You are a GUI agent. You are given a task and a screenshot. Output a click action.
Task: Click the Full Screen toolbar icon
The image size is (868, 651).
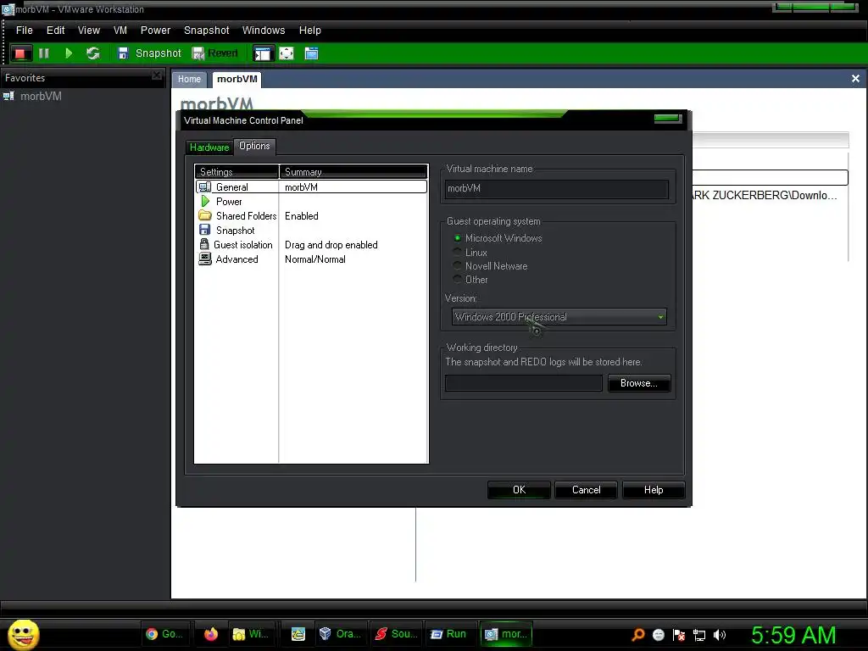(x=287, y=53)
